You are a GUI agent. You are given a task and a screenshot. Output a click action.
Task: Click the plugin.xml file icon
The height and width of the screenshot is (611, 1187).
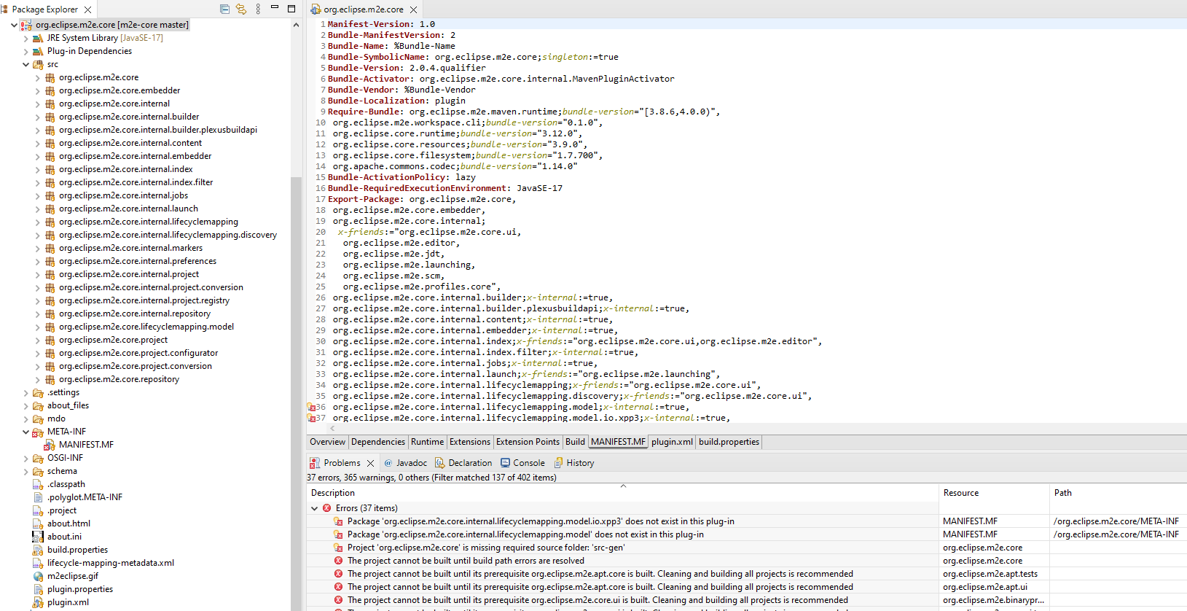coord(38,602)
